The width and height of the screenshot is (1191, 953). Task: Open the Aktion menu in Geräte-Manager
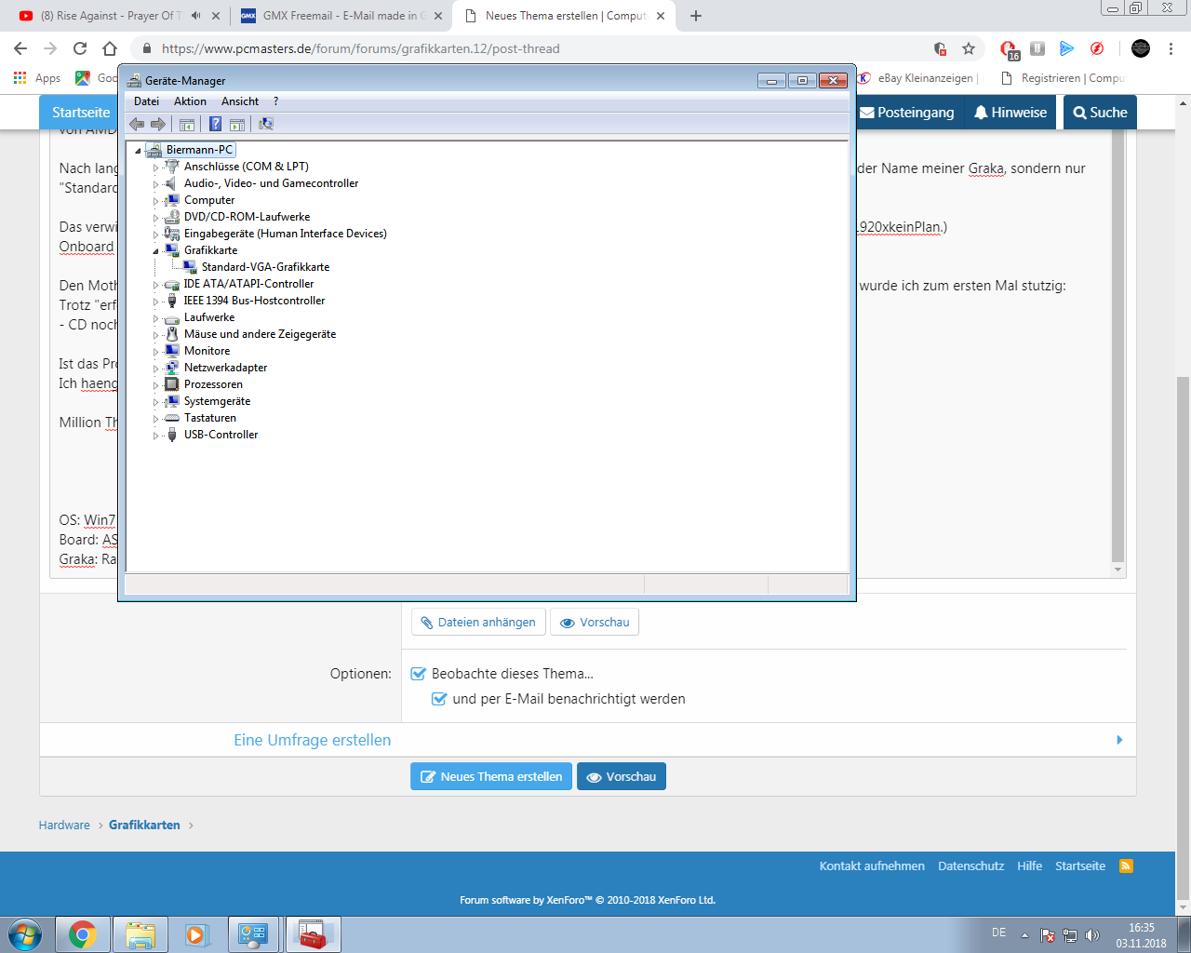click(190, 101)
